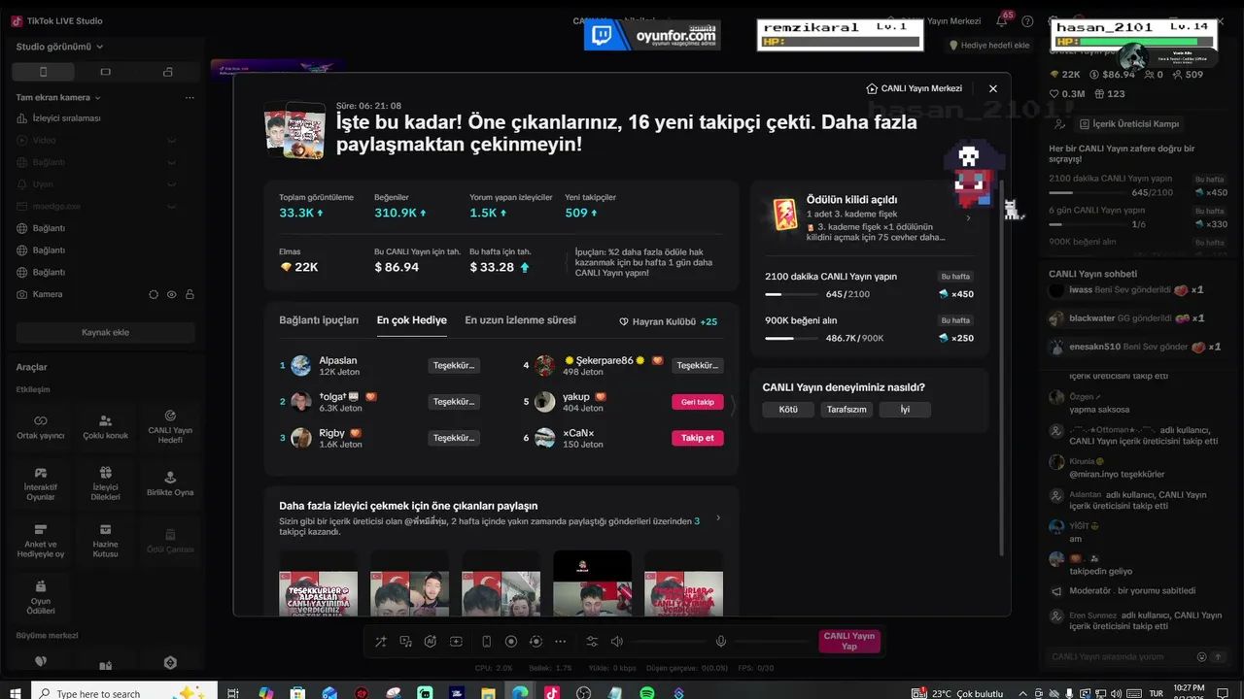This screenshot has width=1244, height=699.
Task: Click the live chat comment input field
Action: (x=1121, y=657)
